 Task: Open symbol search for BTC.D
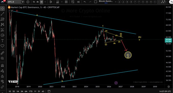14,2
